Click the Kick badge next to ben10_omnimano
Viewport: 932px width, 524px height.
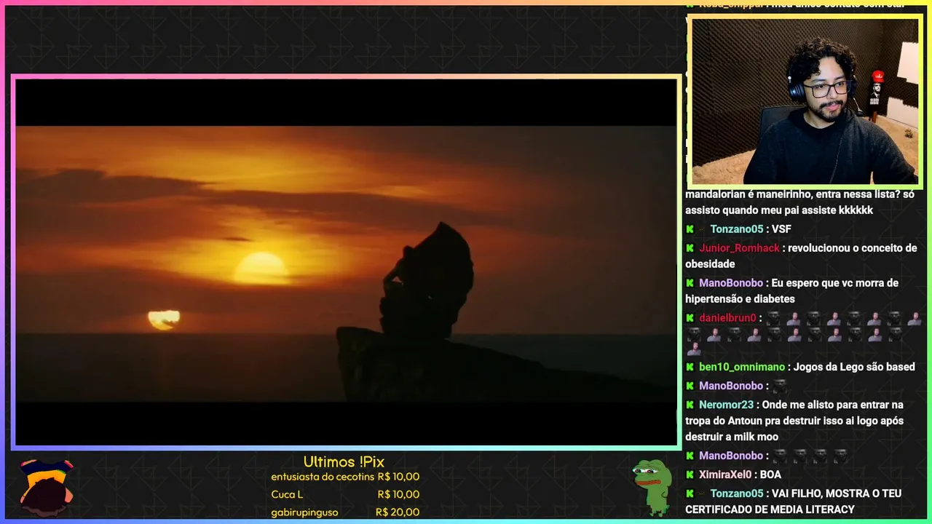[x=690, y=367]
